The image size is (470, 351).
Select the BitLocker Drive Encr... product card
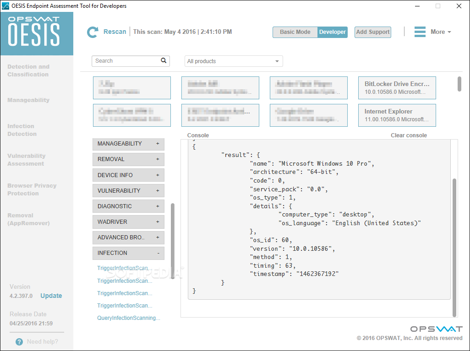click(397, 88)
